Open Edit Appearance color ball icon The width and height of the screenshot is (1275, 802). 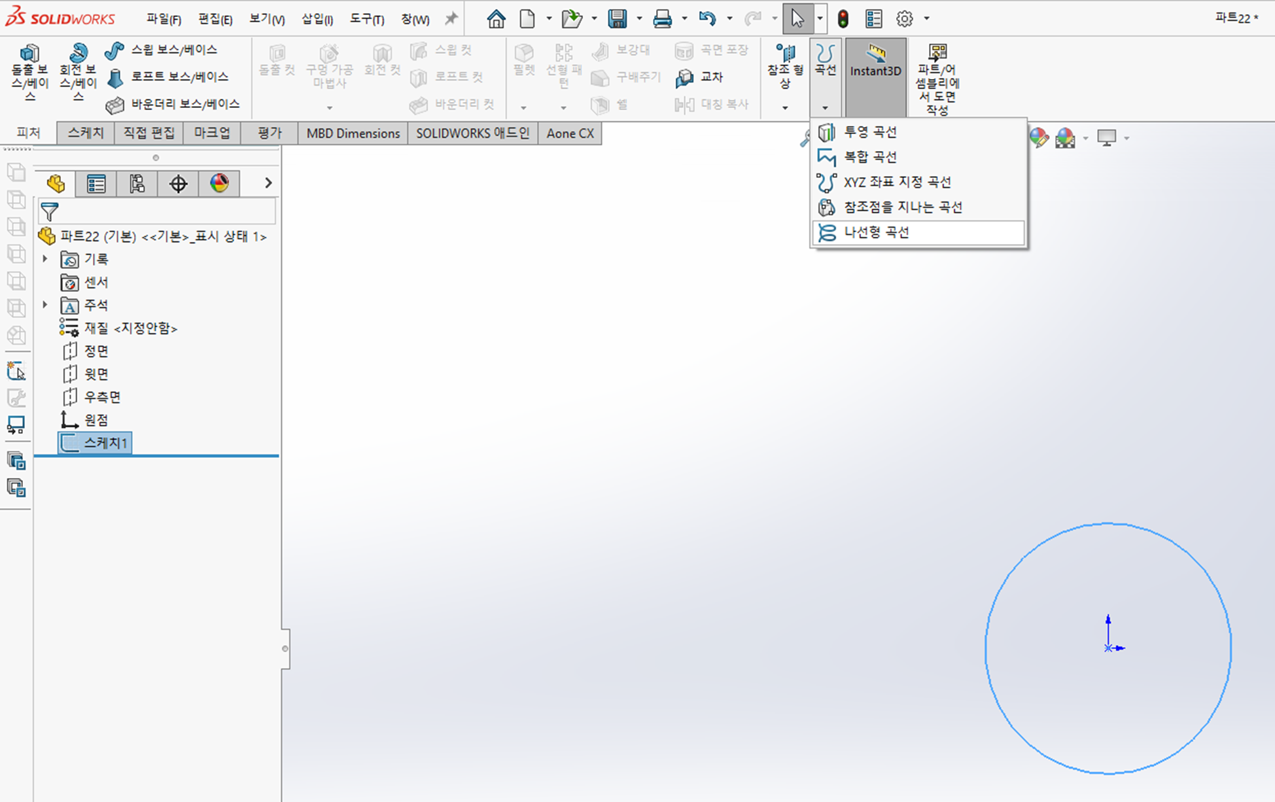pos(1038,138)
